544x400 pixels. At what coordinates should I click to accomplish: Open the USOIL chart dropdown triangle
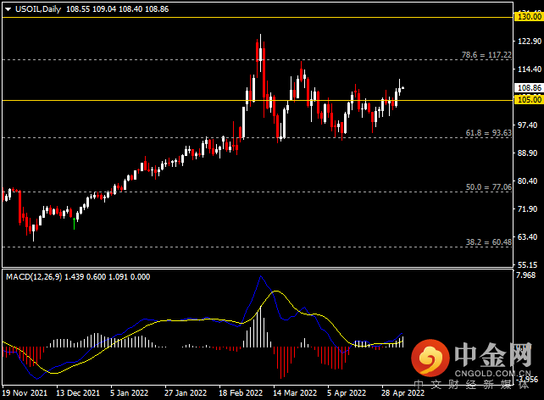point(8,9)
